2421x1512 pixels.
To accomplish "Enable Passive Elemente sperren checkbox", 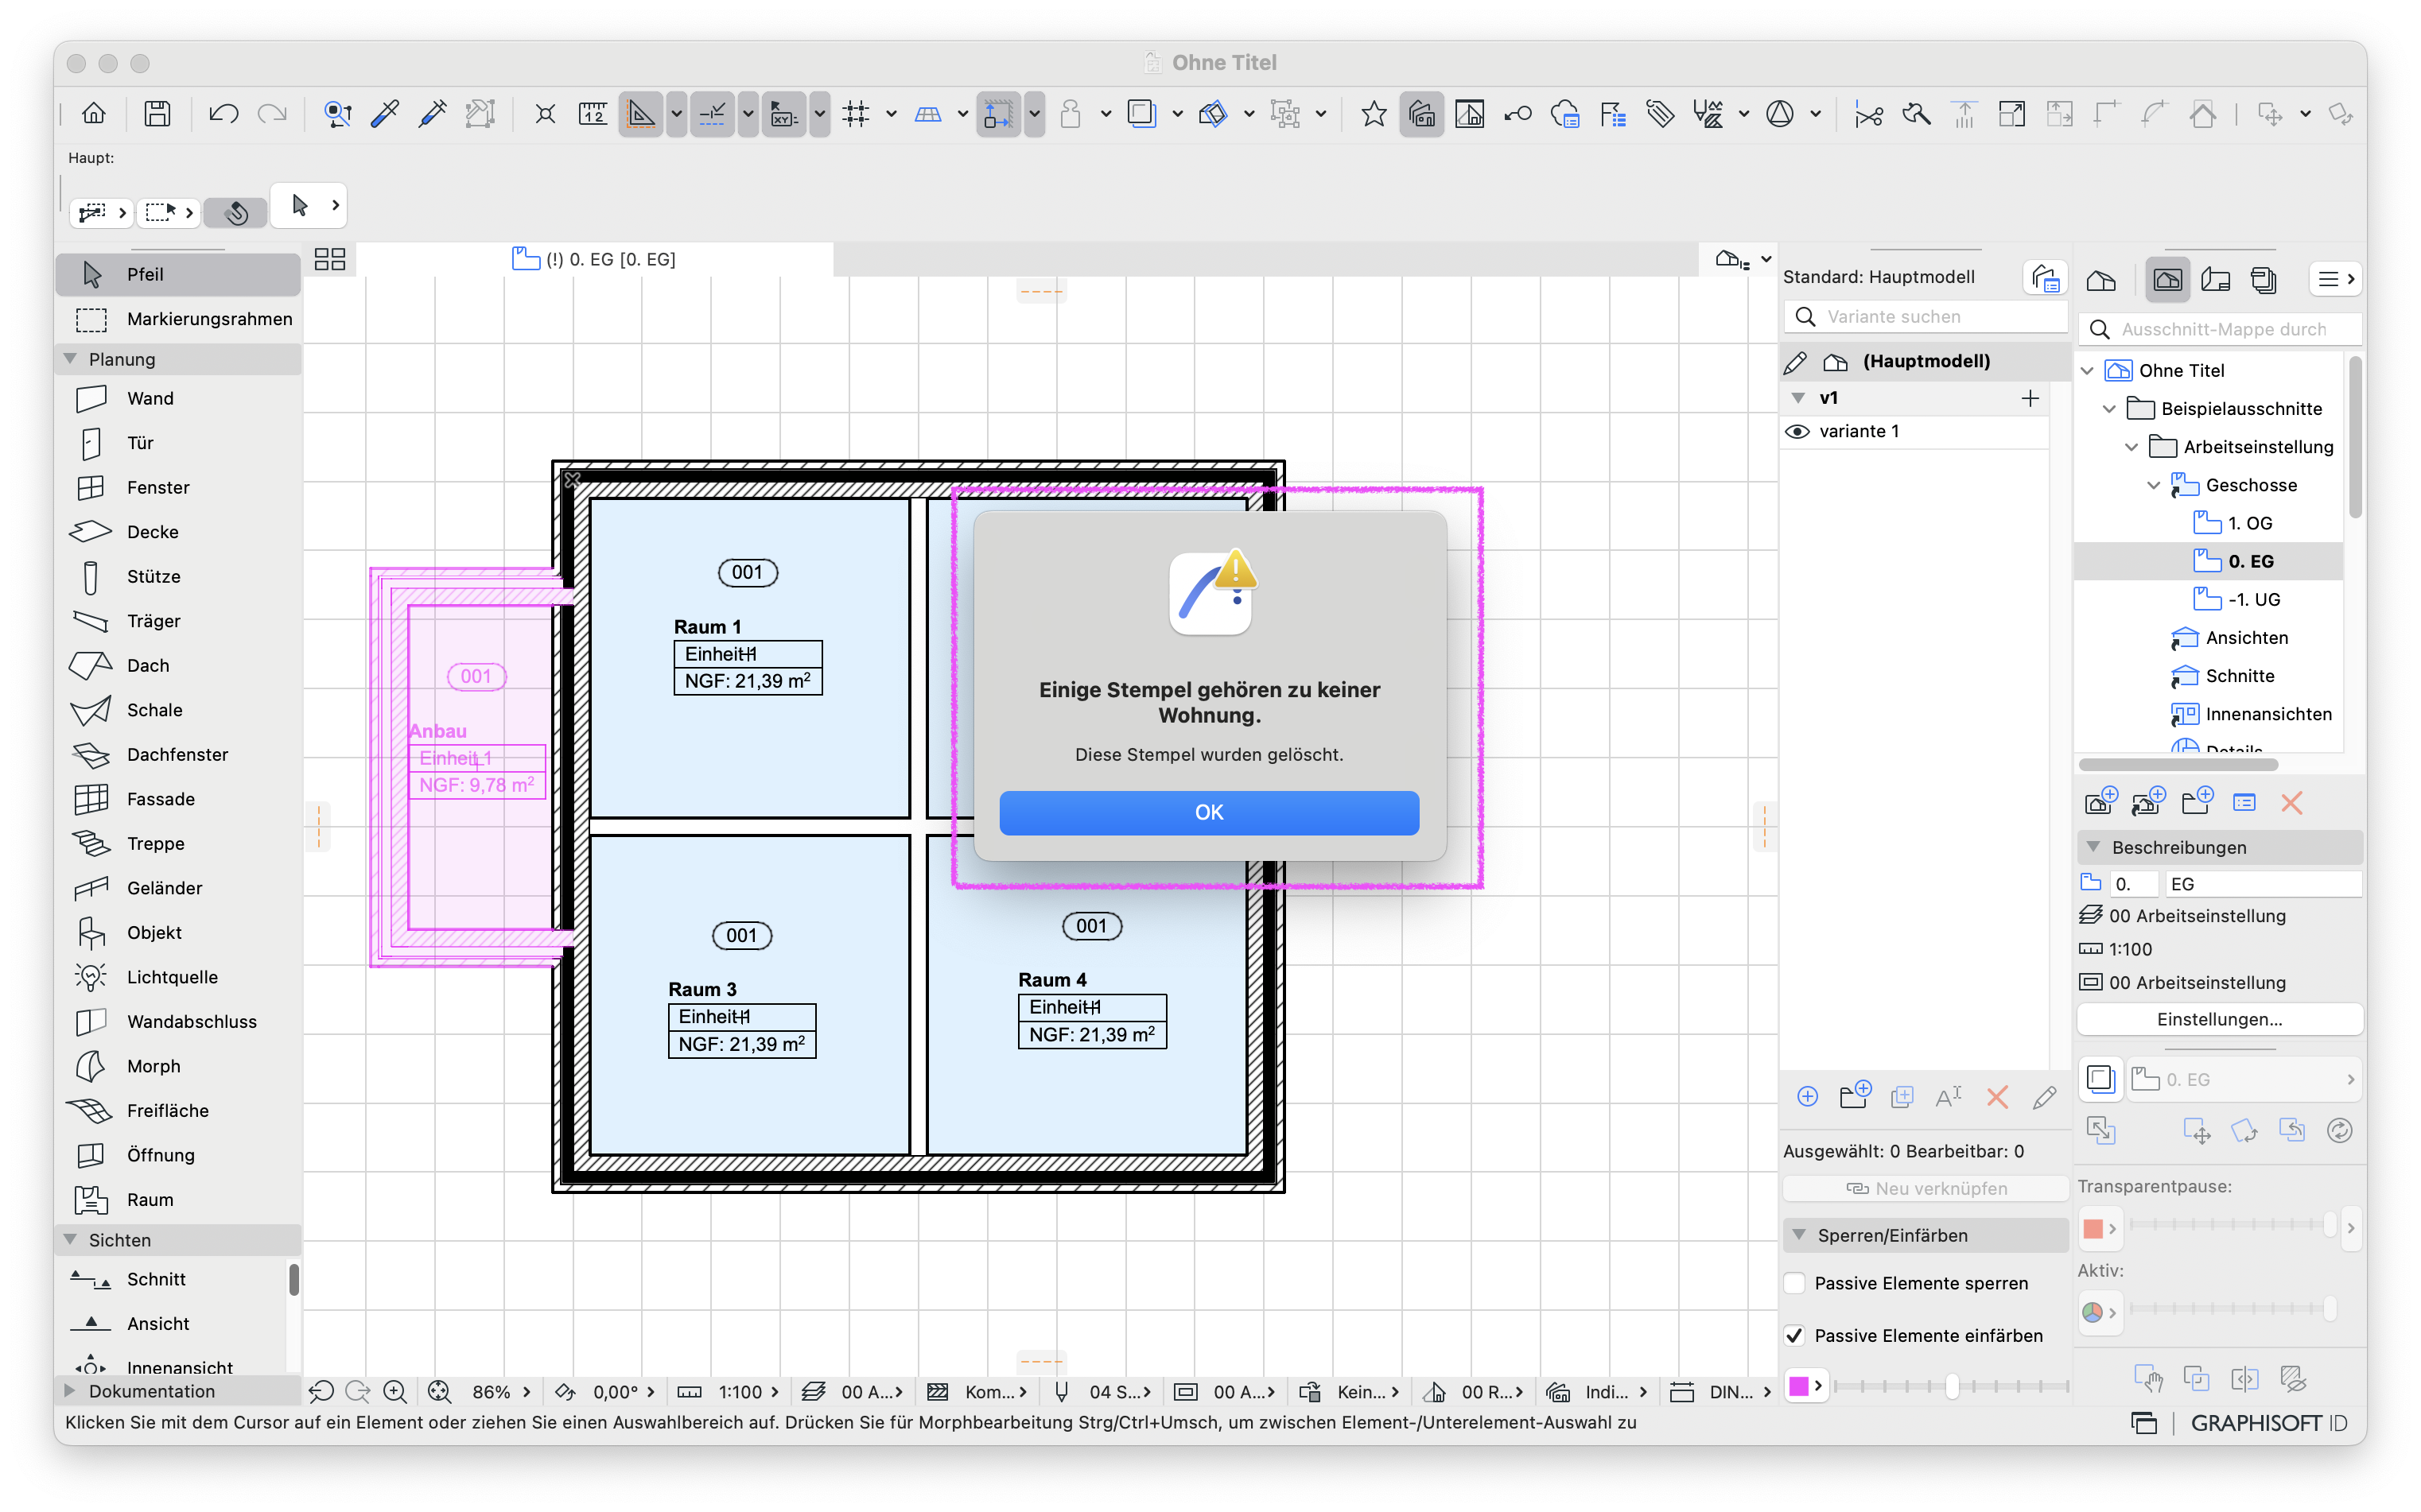I will coord(1795,1283).
